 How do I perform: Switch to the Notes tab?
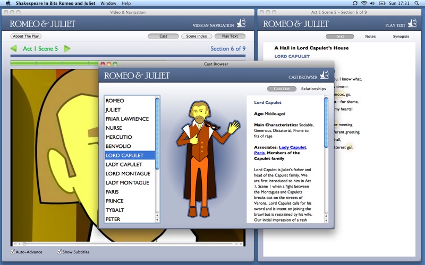370,37
